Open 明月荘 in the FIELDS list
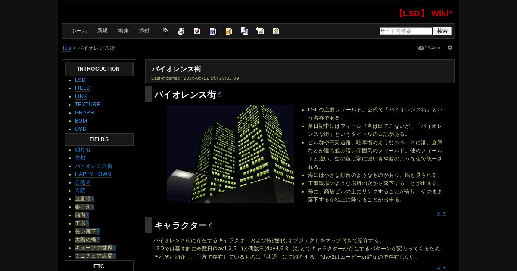This screenshot has width=517, height=271. click(83, 150)
